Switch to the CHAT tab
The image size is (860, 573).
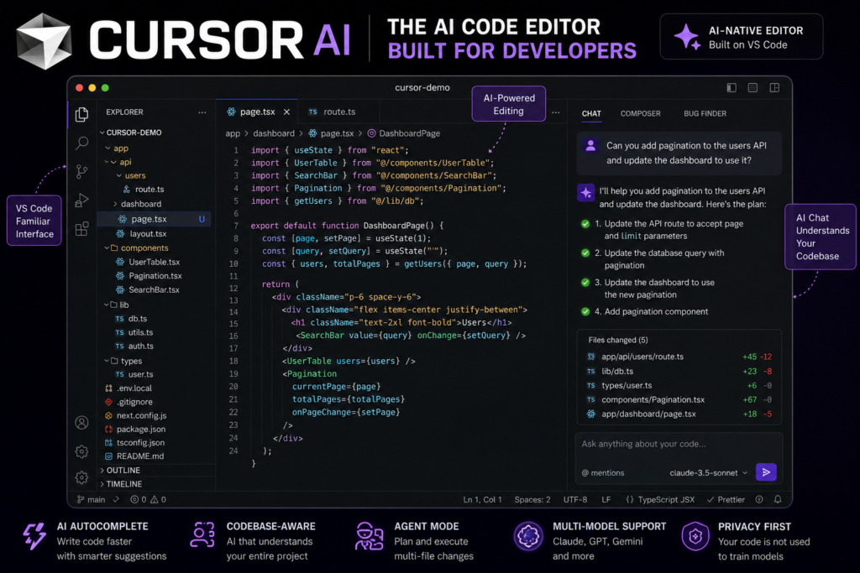[591, 113]
